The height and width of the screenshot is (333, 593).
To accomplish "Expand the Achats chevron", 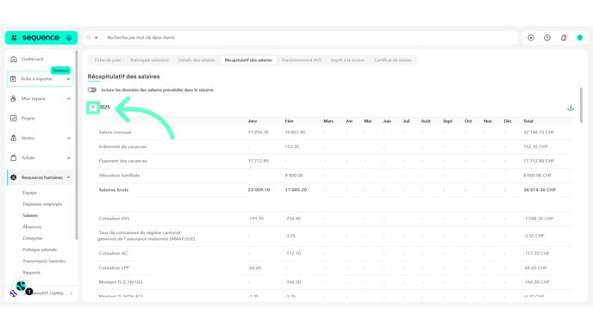I will click(68, 157).
